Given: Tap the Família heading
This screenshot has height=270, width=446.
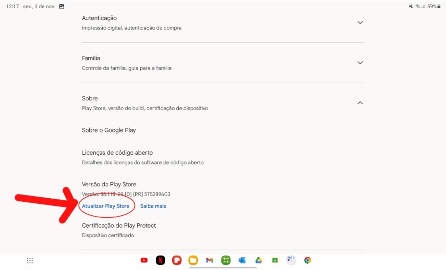Looking at the screenshot, I should click(91, 58).
